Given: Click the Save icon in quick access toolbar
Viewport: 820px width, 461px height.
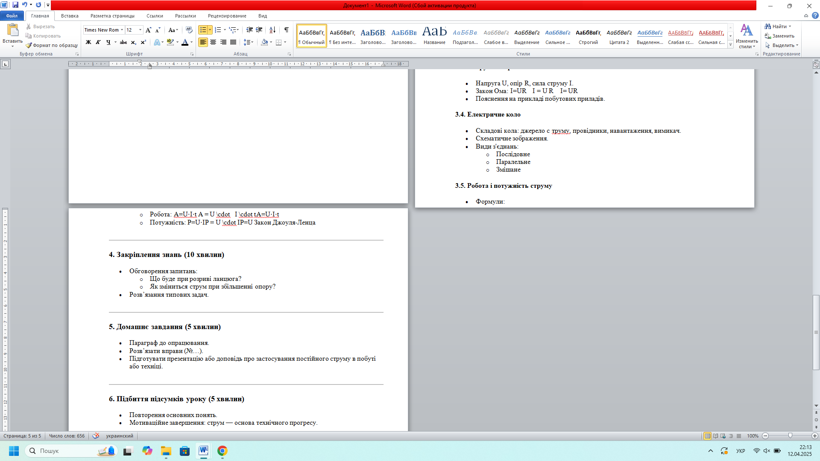Looking at the screenshot, I should click(x=15, y=5).
